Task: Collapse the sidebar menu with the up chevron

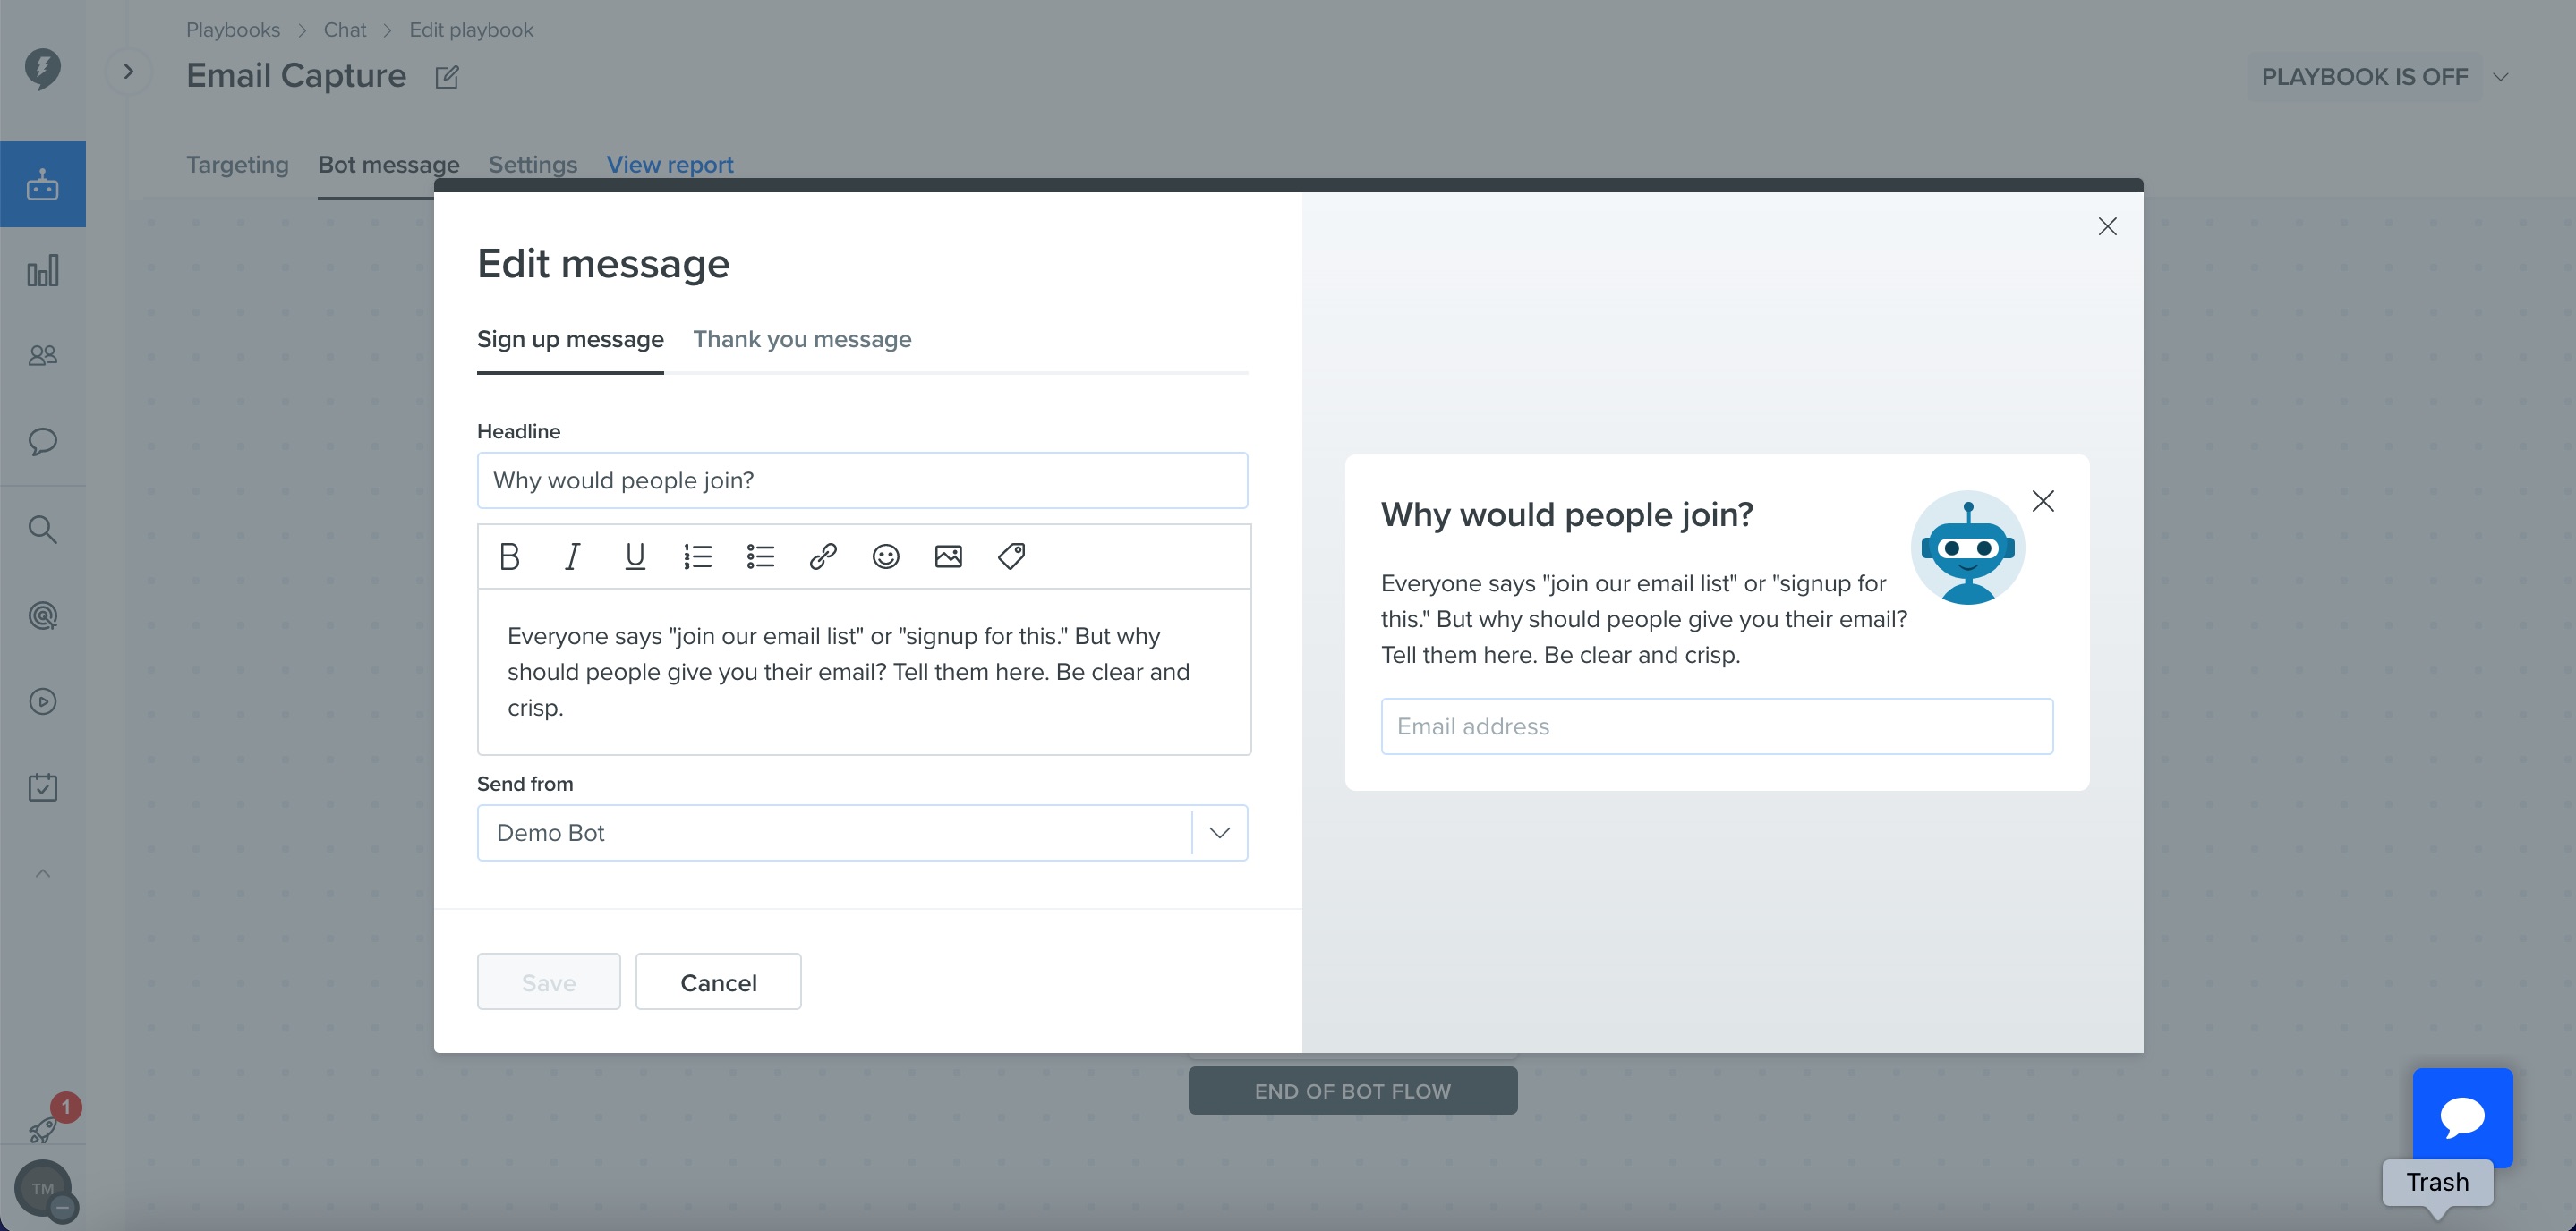Action: click(43, 873)
